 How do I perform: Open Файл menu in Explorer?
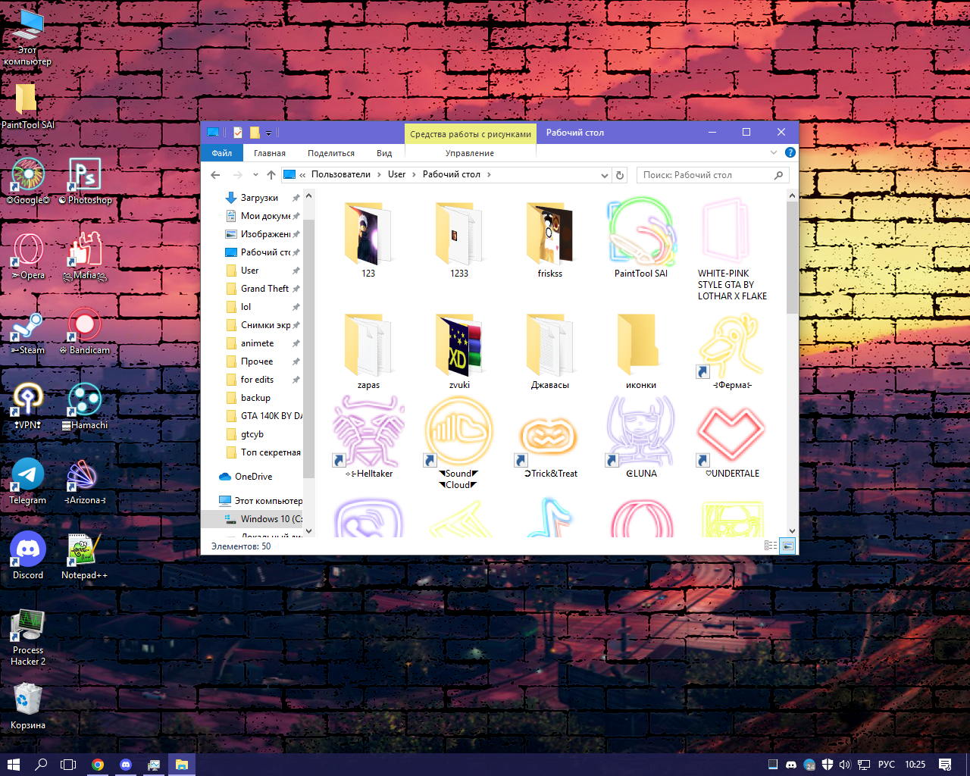click(222, 153)
